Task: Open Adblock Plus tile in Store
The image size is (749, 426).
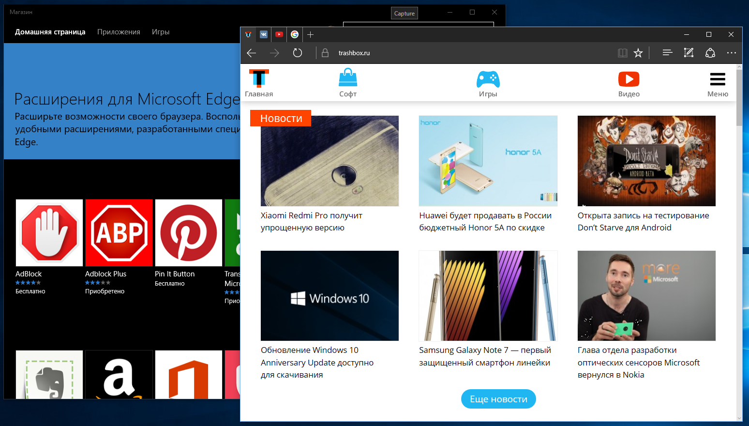Action: pos(119,233)
